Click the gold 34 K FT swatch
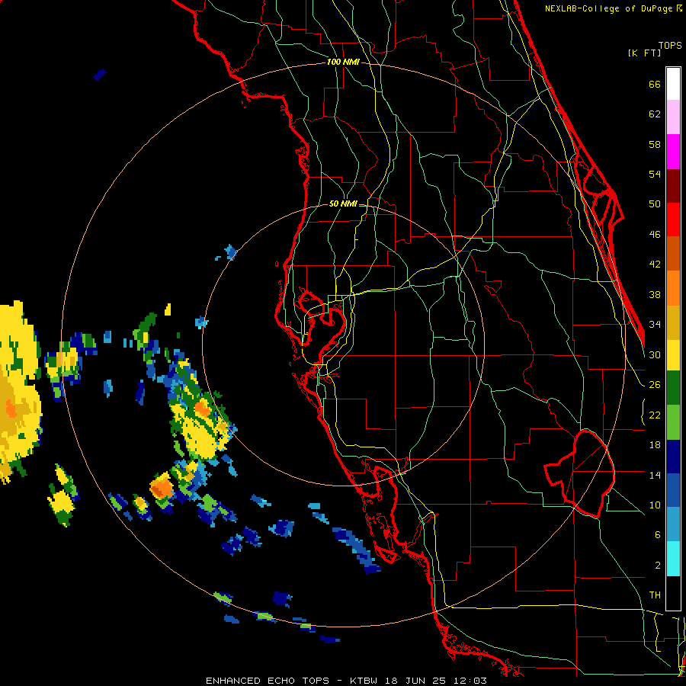The height and width of the screenshot is (686, 686). coord(673,322)
